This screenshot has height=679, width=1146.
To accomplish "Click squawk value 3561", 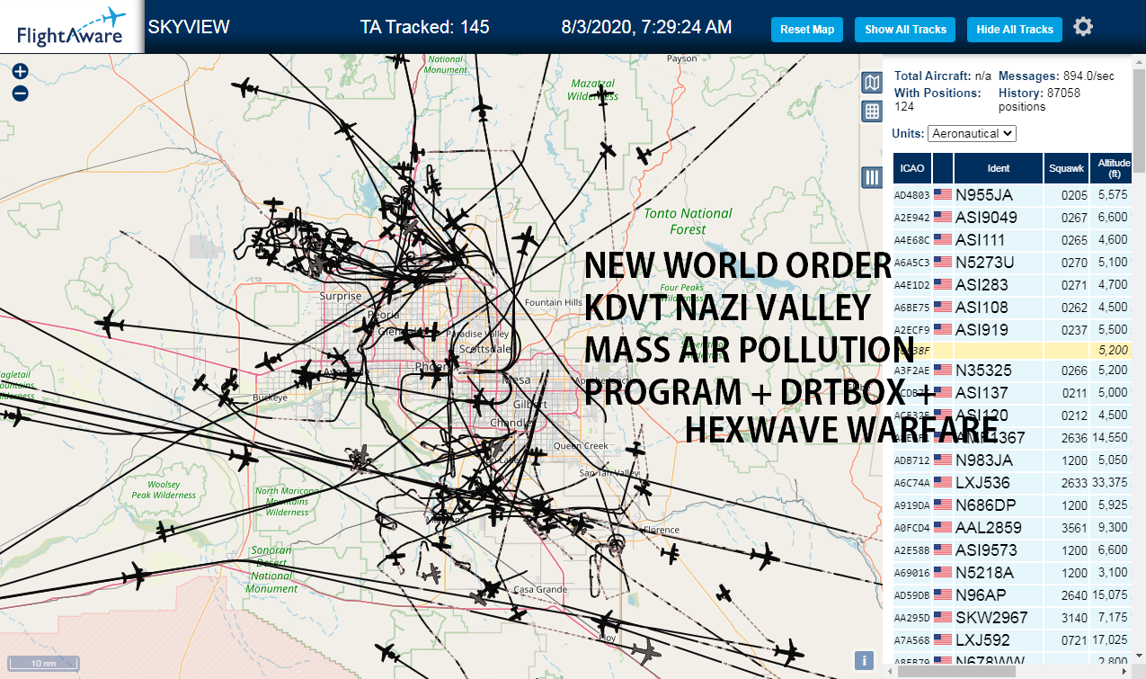I will tap(1073, 528).
